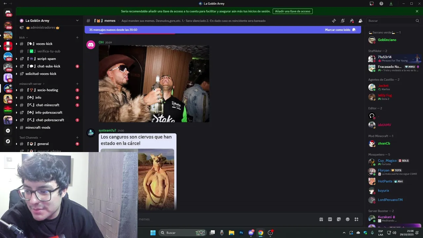
Task: Open the Threads icon in channel header
Action: click(334, 20)
